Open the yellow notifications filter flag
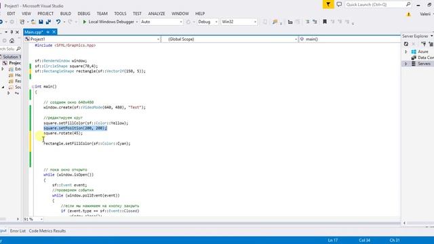 click(x=328, y=5)
